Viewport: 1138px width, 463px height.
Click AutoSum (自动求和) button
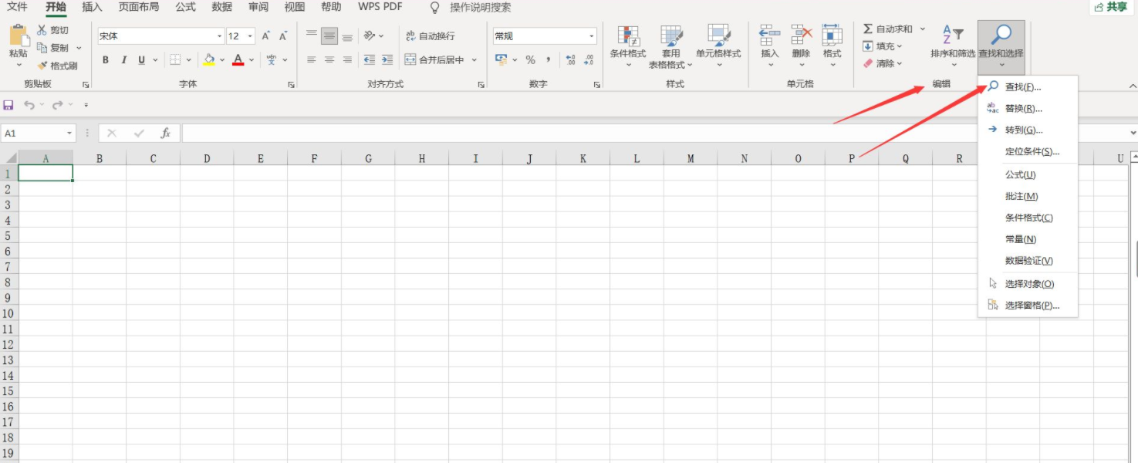point(887,29)
